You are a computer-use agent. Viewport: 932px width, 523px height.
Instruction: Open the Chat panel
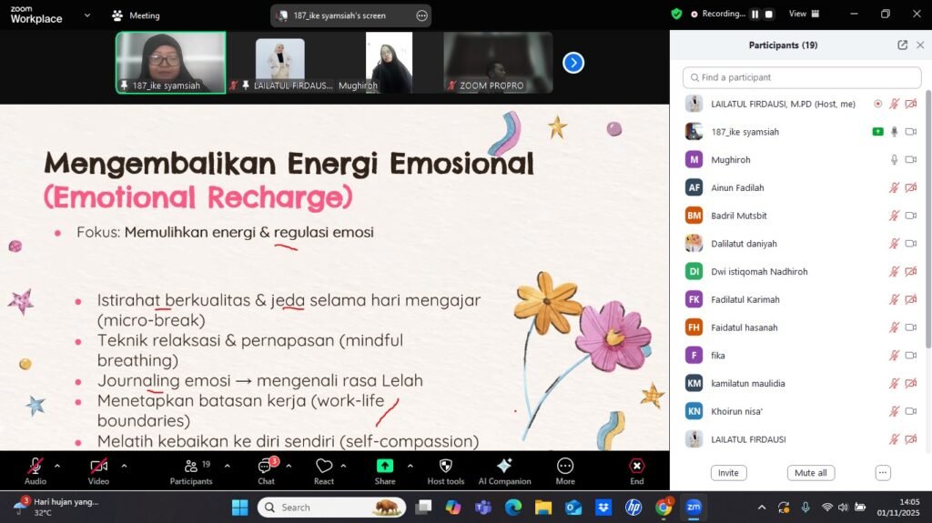click(x=265, y=466)
